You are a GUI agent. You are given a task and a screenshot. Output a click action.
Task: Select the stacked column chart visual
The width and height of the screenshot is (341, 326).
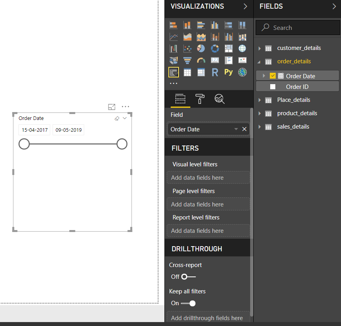(x=187, y=25)
